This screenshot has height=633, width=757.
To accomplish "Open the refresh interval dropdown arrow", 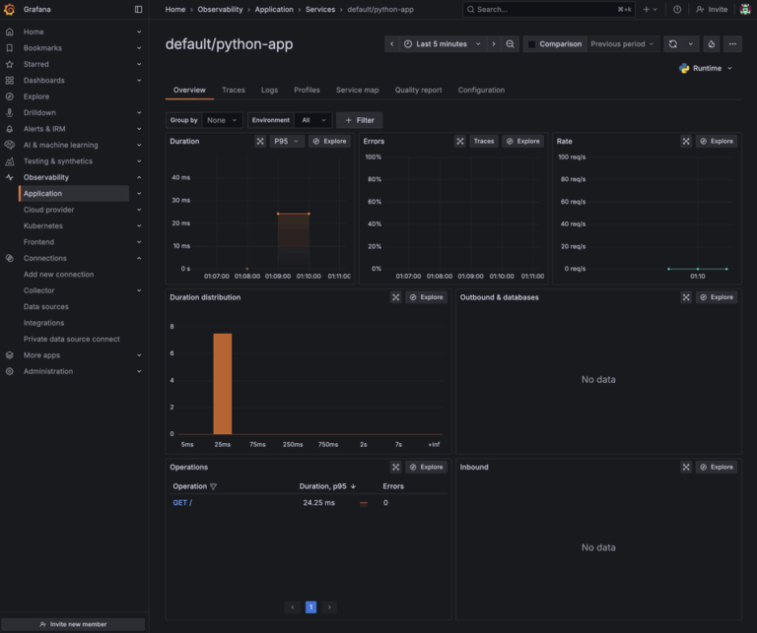I will pyautogui.click(x=690, y=44).
